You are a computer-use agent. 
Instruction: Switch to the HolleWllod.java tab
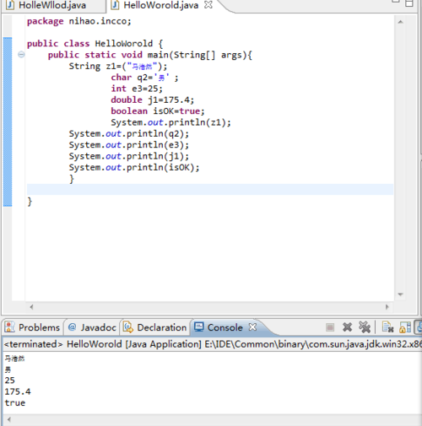52,5
